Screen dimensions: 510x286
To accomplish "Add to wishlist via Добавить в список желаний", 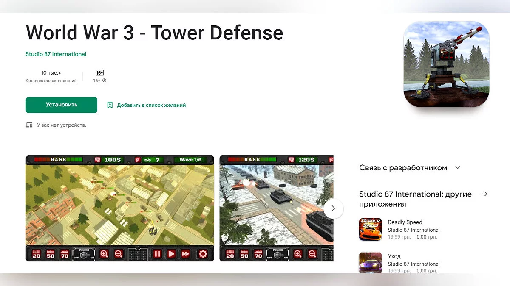I will click(151, 105).
